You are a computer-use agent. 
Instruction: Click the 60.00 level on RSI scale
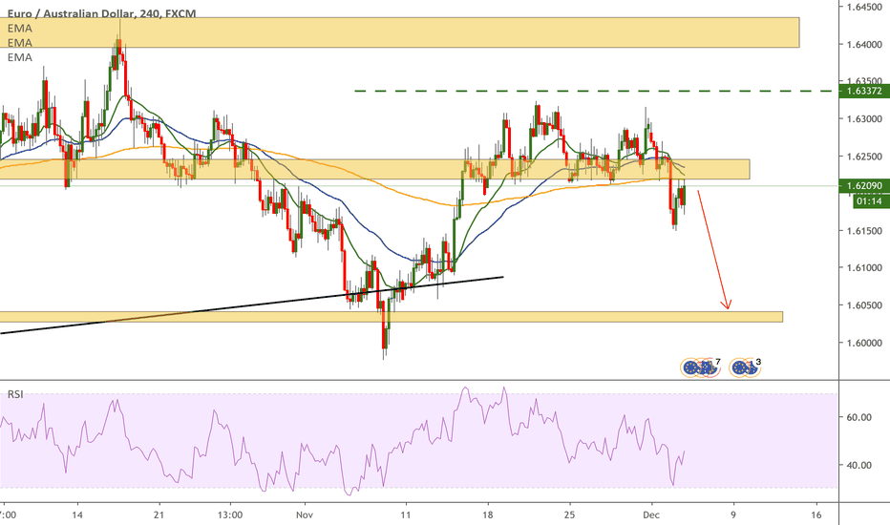pos(860,417)
